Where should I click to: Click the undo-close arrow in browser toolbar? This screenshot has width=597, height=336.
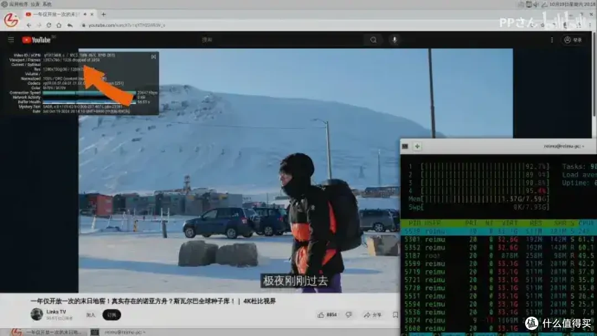click(x=70, y=25)
